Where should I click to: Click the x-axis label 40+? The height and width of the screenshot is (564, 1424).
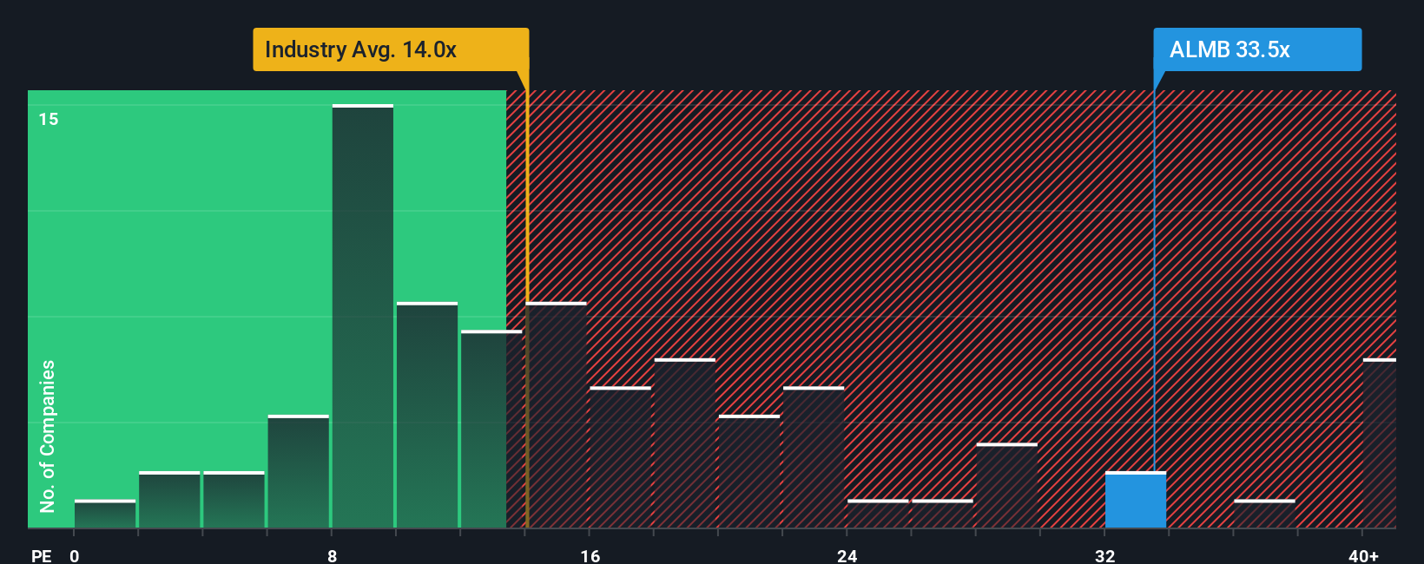pyautogui.click(x=1363, y=555)
